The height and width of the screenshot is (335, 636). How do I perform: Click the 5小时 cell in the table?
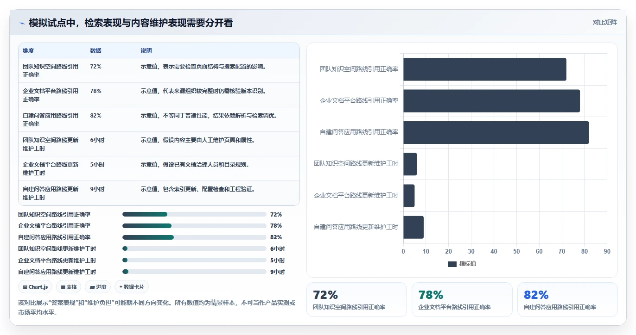click(97, 165)
